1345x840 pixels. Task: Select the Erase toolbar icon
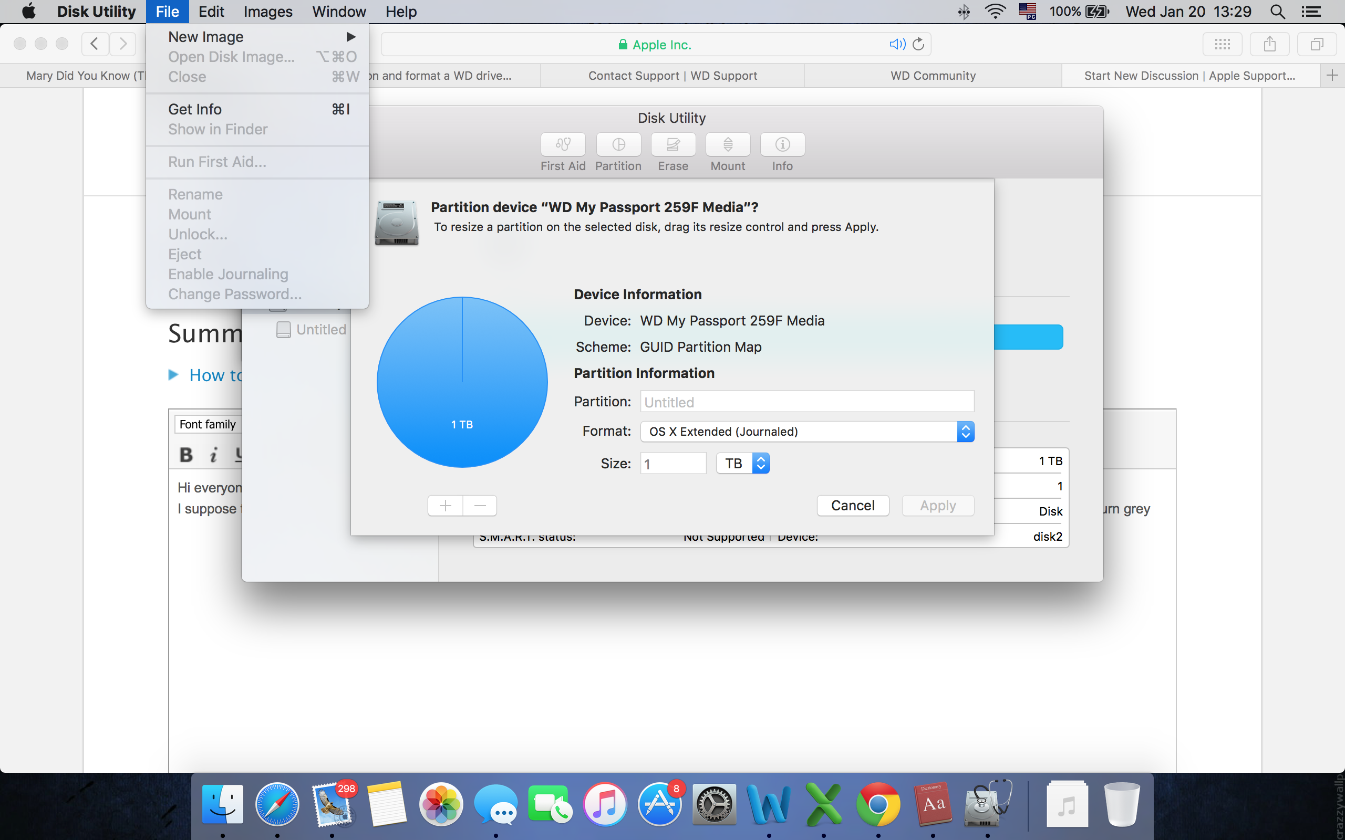click(x=672, y=144)
